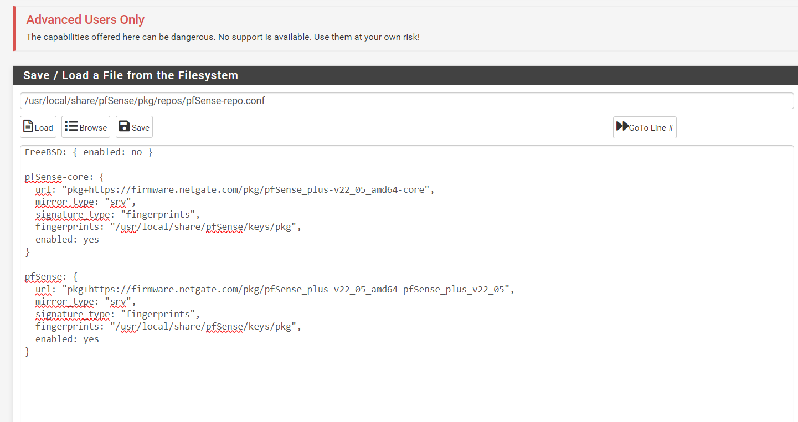The width and height of the screenshot is (798, 422).
Task: Click the url line ending in pfSense_plus_v22_05
Action: [x=275, y=289]
